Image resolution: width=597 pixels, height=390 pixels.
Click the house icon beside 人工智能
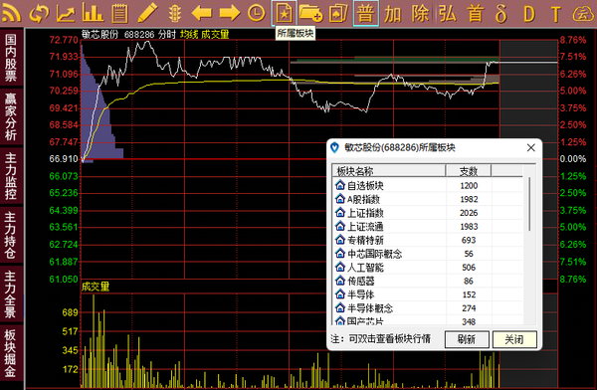click(x=340, y=267)
